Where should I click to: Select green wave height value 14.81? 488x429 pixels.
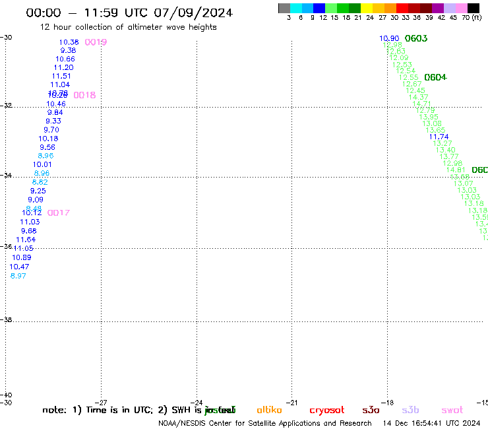click(456, 170)
